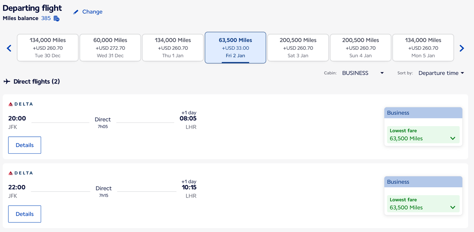Click the Change link for departing flight
This screenshot has width=474, height=232.
click(x=92, y=12)
